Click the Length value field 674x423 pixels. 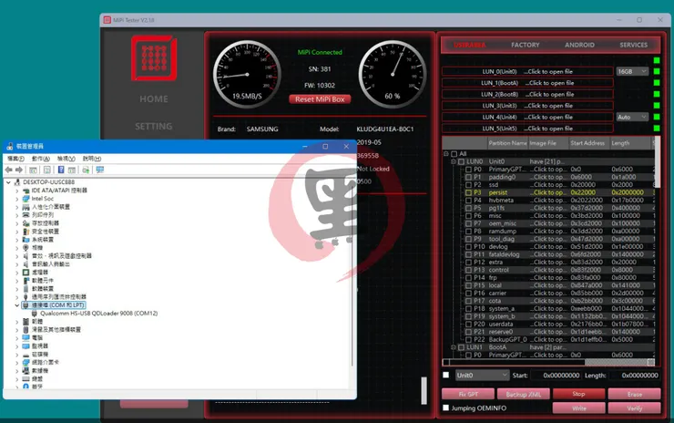[x=635, y=376]
